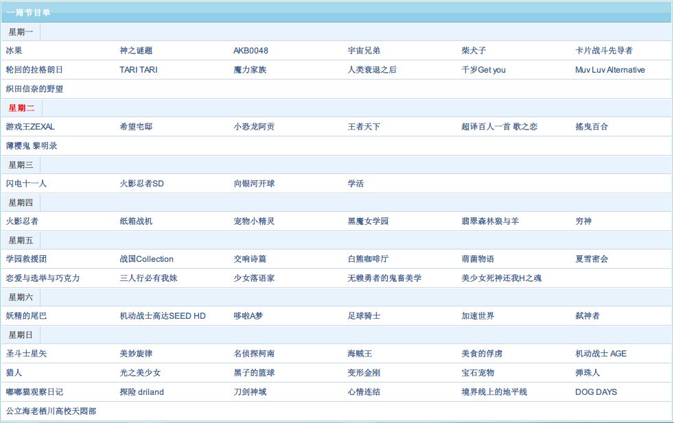
Task: Open 圣斗士星矢 link
Action: pyautogui.click(x=26, y=354)
